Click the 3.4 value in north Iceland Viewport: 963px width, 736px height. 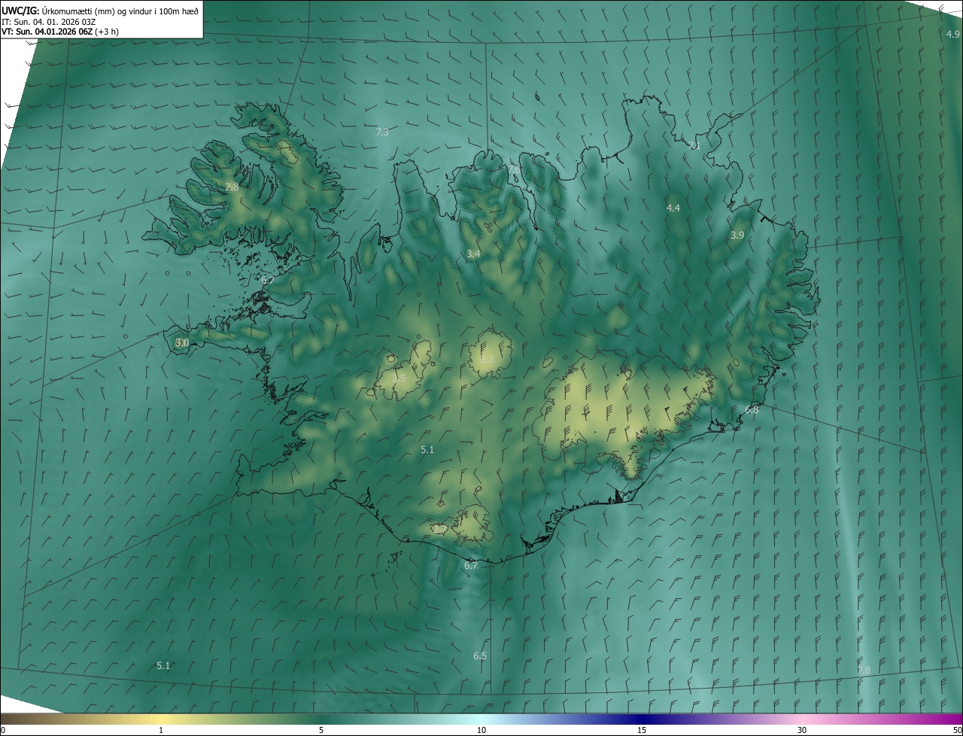click(x=473, y=254)
